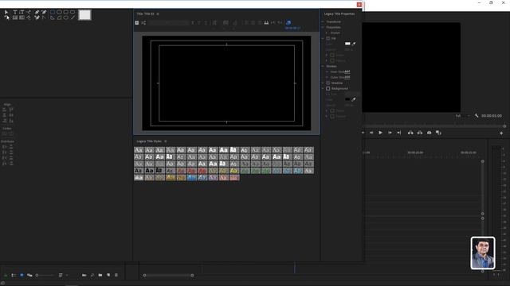Open the white Fill color swatch
The width and height of the screenshot is (510, 286).
[347, 44]
